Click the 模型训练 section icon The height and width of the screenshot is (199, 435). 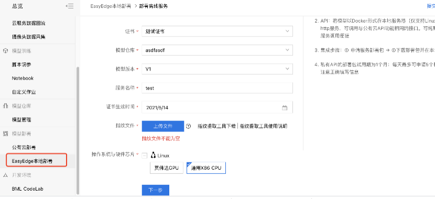(x=5, y=51)
